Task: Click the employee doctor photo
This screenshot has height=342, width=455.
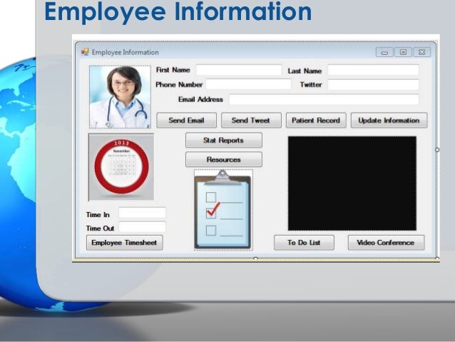Action: [x=120, y=97]
